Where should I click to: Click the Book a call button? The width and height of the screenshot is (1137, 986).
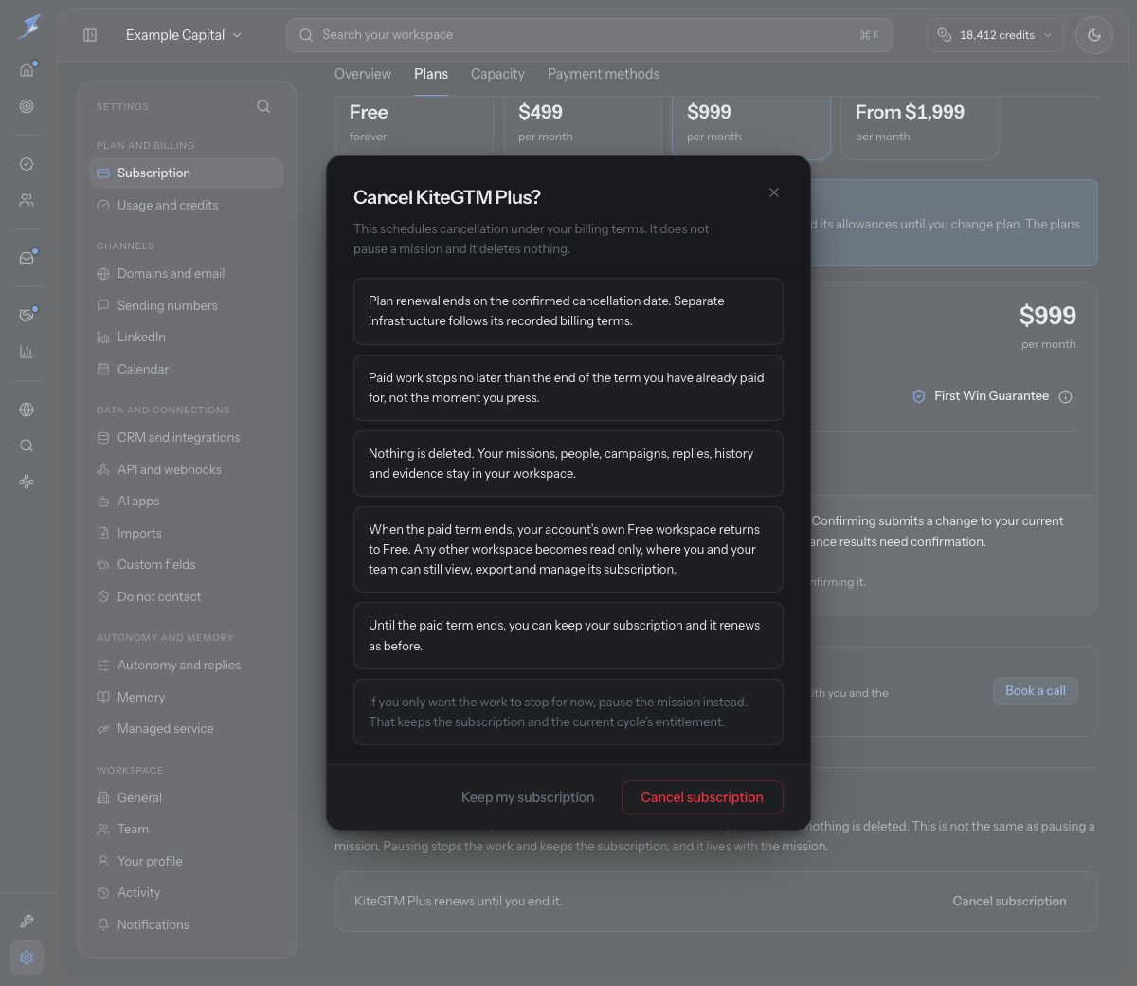coord(1036,691)
